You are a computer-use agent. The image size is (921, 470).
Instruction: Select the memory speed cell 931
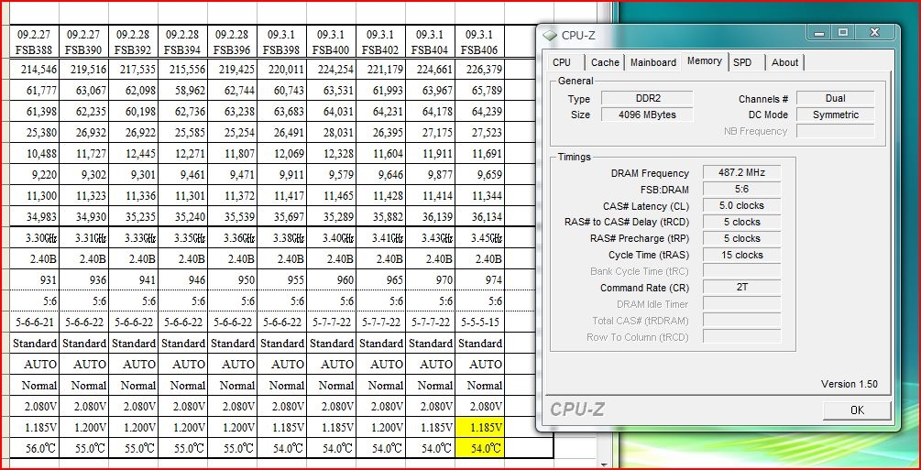point(35,280)
